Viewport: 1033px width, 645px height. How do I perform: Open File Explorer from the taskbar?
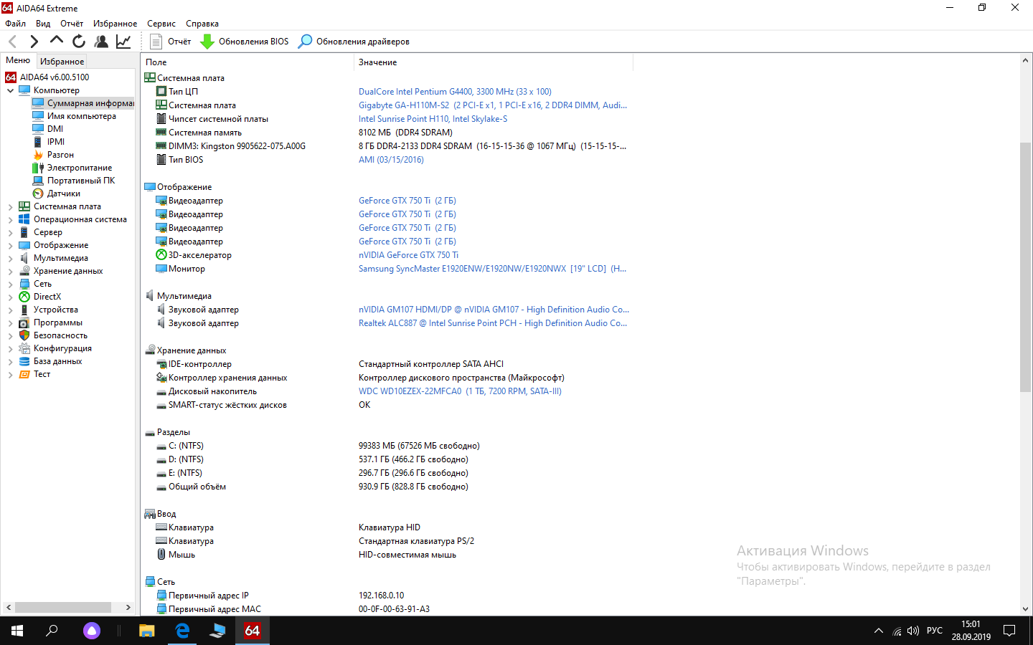[x=147, y=631]
